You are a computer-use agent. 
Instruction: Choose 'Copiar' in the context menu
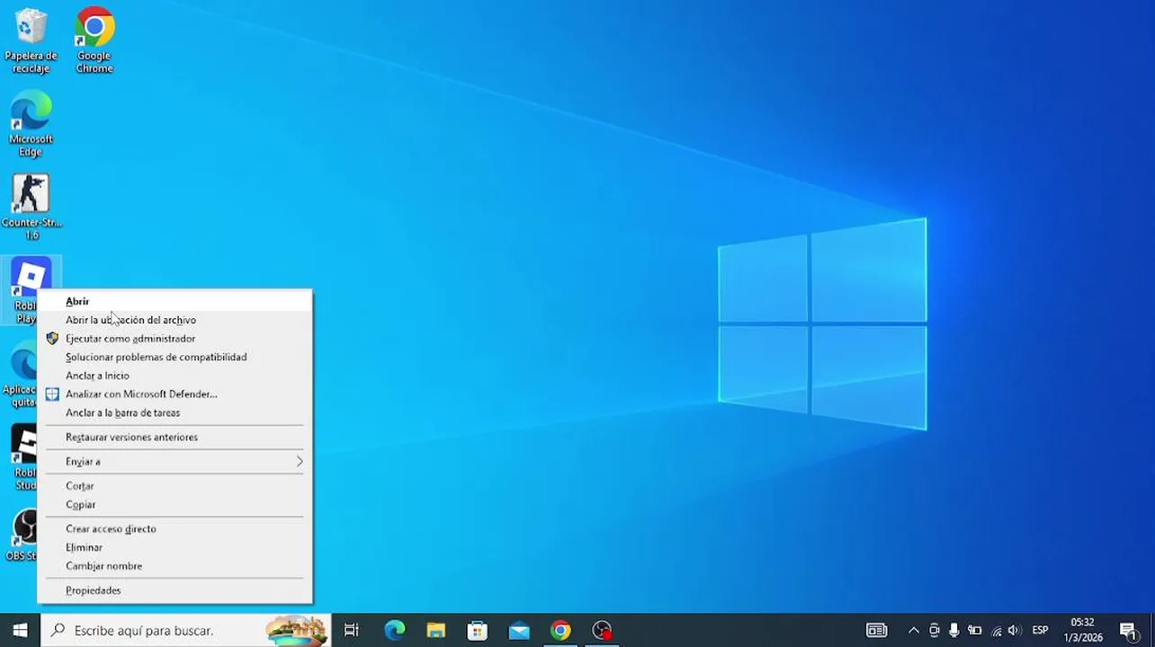tap(175, 504)
